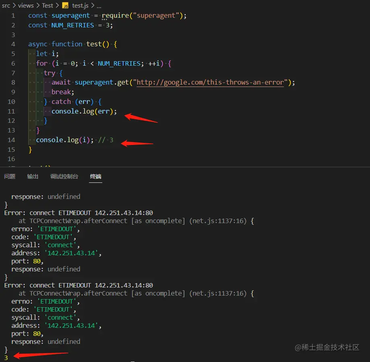Open the test.js breadcrumb item
The width and height of the screenshot is (370, 362).
(80, 5)
